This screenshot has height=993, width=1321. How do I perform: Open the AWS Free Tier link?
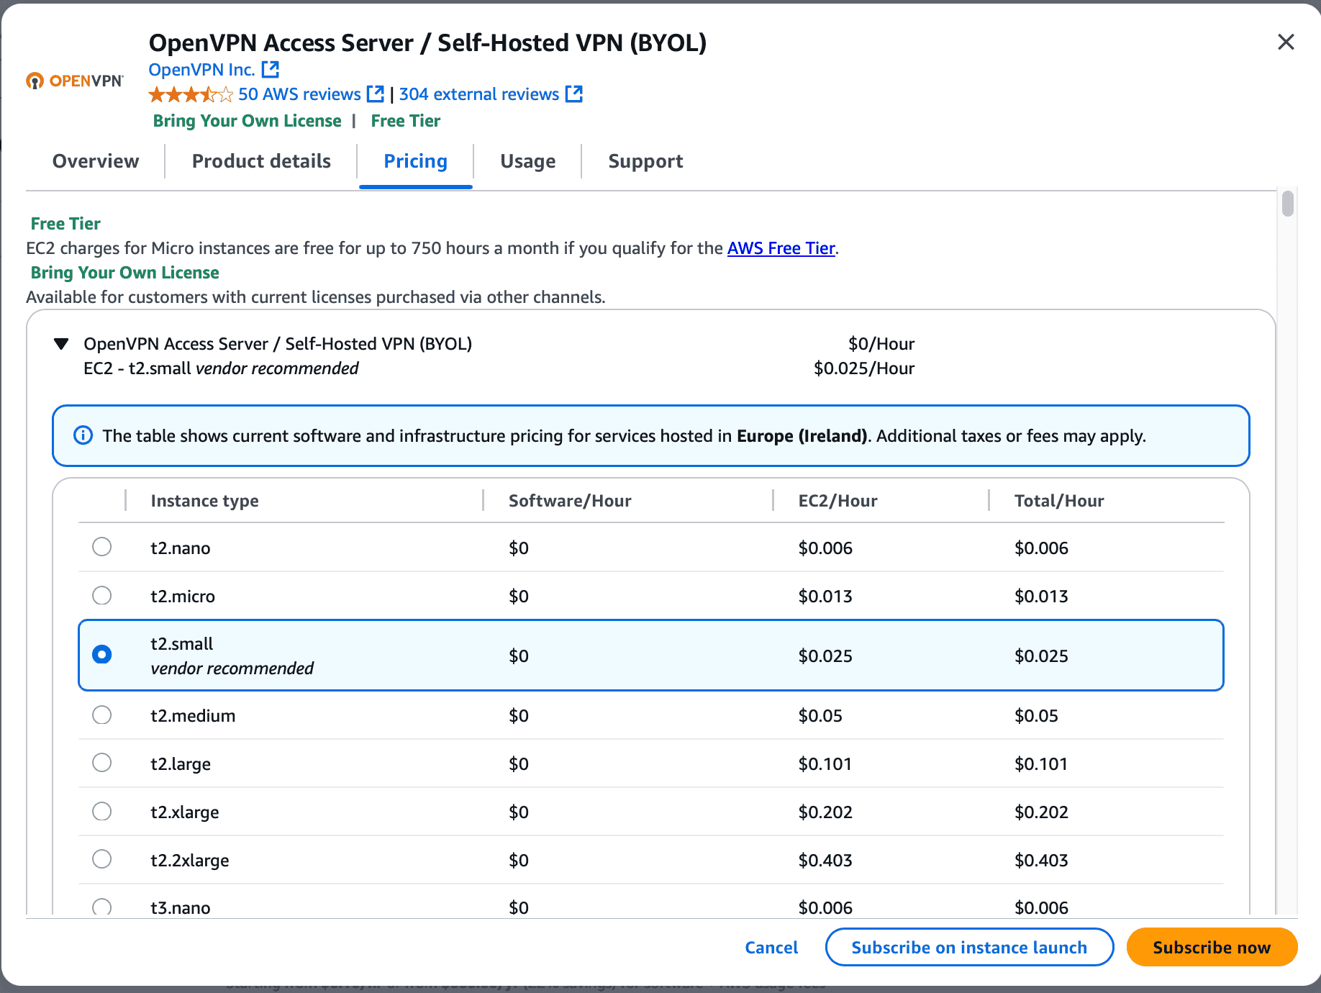(781, 248)
